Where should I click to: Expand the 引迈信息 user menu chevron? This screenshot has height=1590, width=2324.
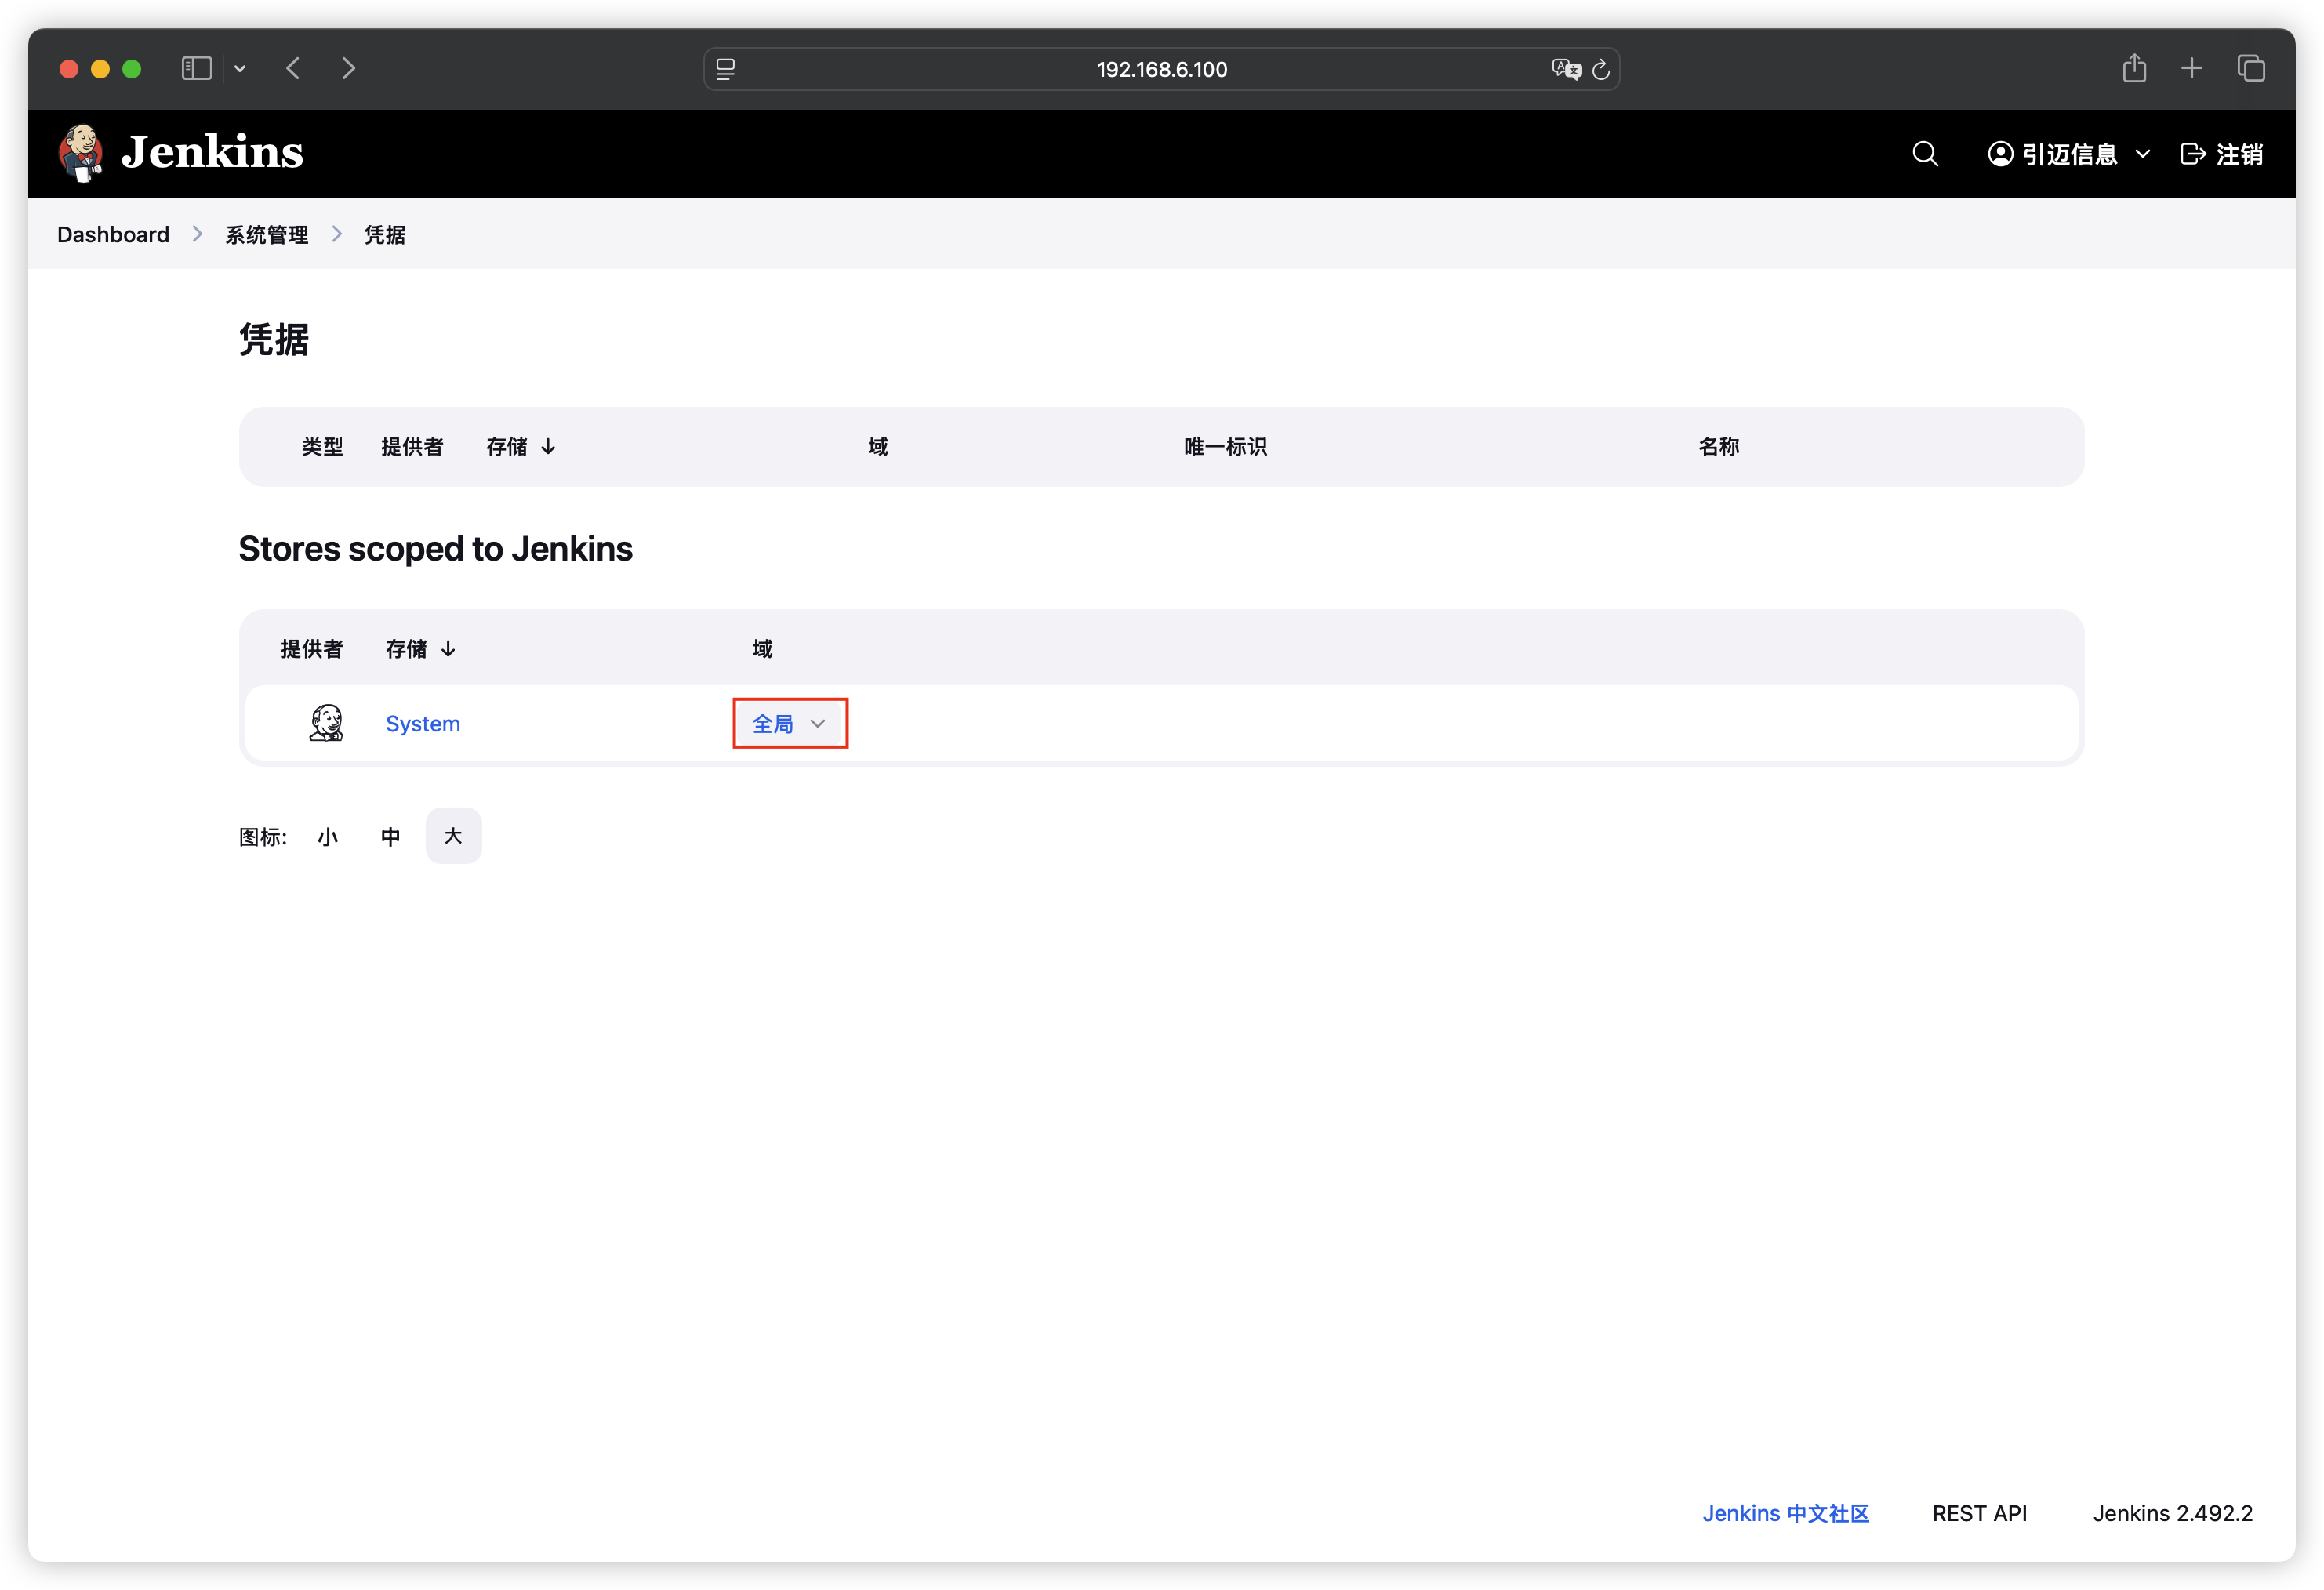coord(2143,154)
